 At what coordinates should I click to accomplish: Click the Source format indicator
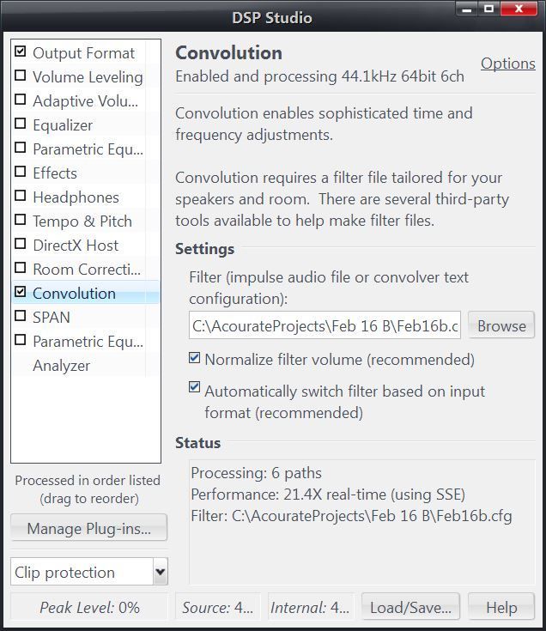point(218,607)
